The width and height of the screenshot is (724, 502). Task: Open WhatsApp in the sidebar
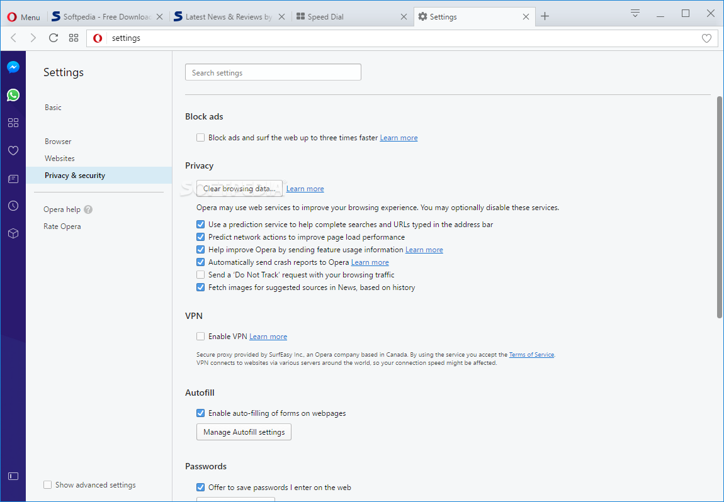pyautogui.click(x=13, y=95)
